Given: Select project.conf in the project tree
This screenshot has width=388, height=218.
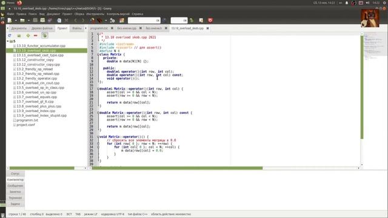Looking at the screenshot, I should pos(25,125).
